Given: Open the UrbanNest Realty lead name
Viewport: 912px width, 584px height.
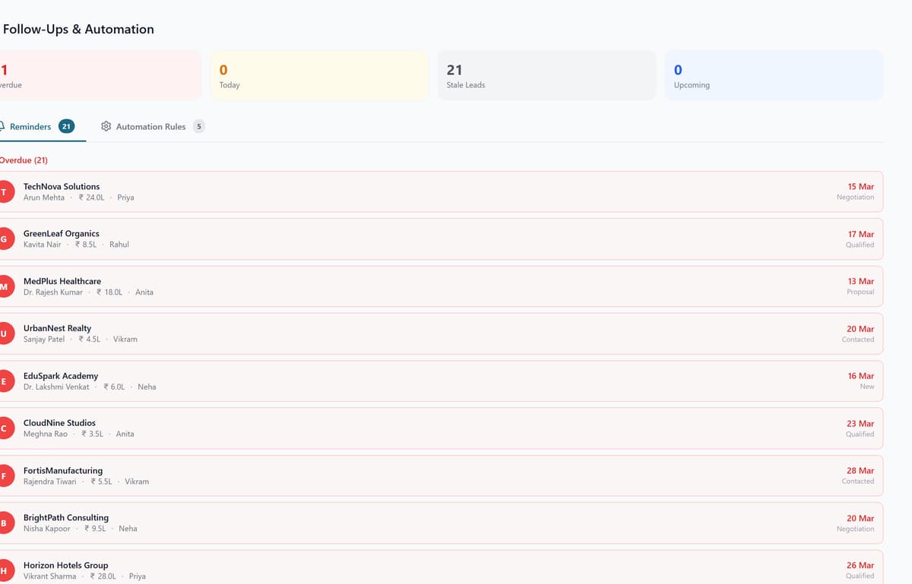Looking at the screenshot, I should pos(57,328).
